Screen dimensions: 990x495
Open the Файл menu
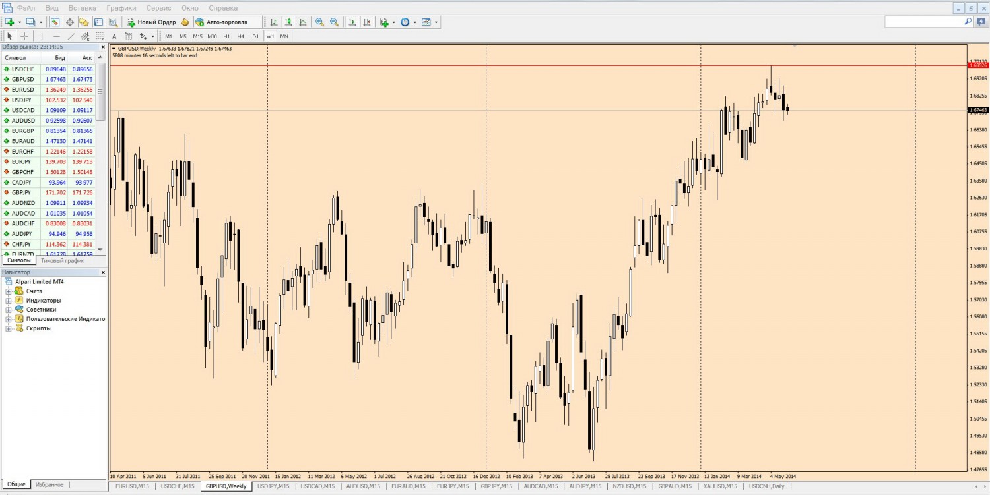[x=26, y=8]
